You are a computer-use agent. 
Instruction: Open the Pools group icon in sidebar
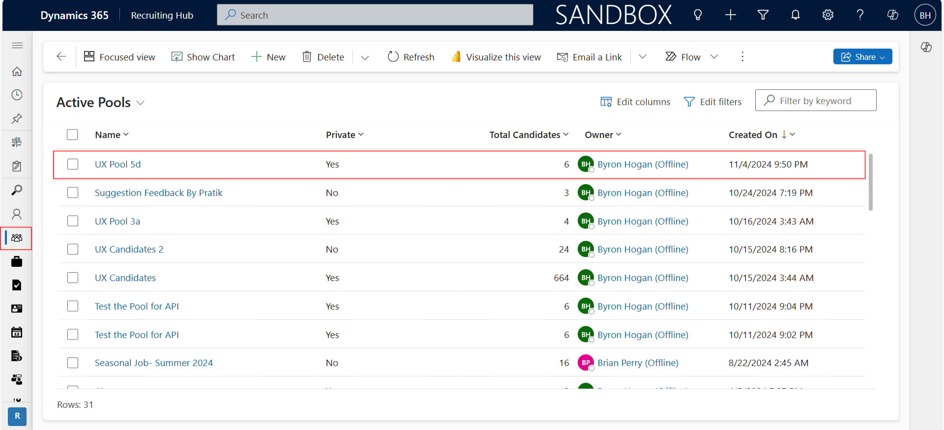(17, 238)
